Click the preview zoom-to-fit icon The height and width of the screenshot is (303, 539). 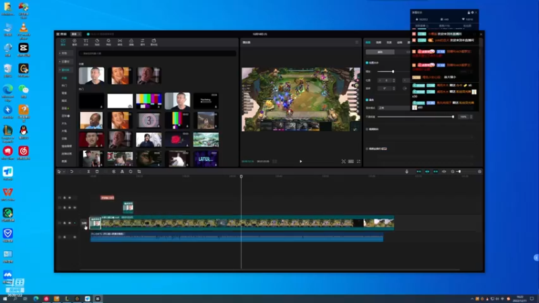[x=344, y=161]
